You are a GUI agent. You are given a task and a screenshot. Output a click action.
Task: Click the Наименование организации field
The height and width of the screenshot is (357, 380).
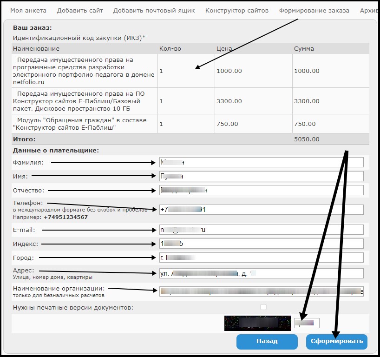tap(261, 291)
